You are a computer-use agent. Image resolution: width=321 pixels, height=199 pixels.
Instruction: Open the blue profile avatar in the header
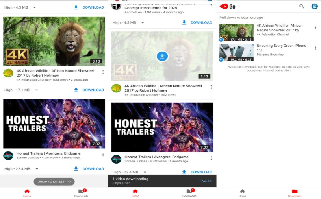point(314,6)
